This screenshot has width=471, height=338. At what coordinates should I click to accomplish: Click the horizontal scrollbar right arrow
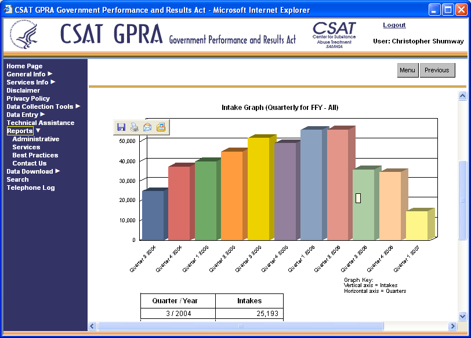point(453,326)
